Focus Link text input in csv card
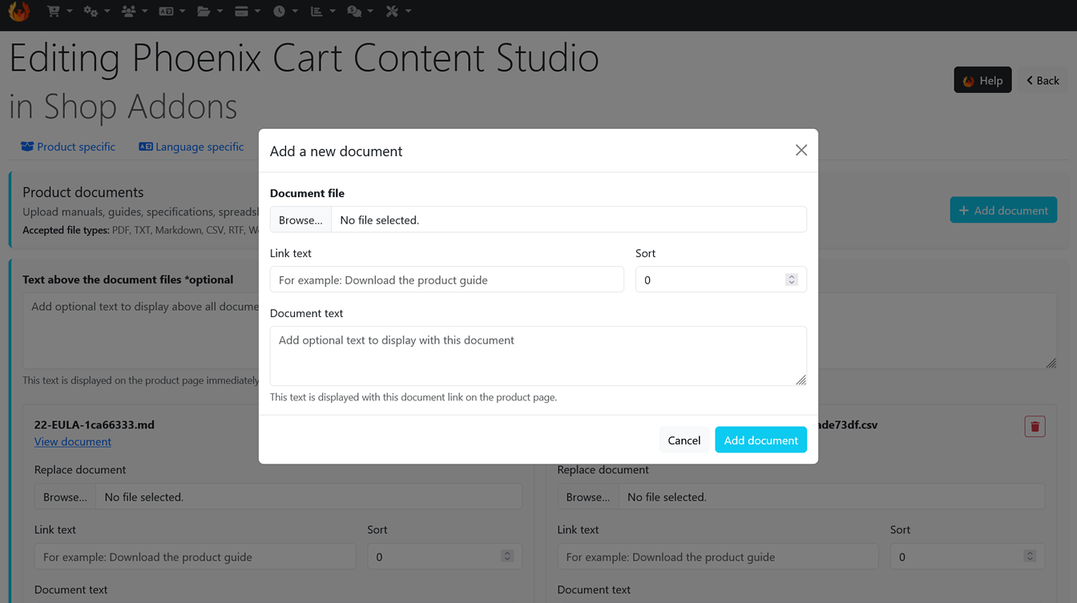 [718, 557]
